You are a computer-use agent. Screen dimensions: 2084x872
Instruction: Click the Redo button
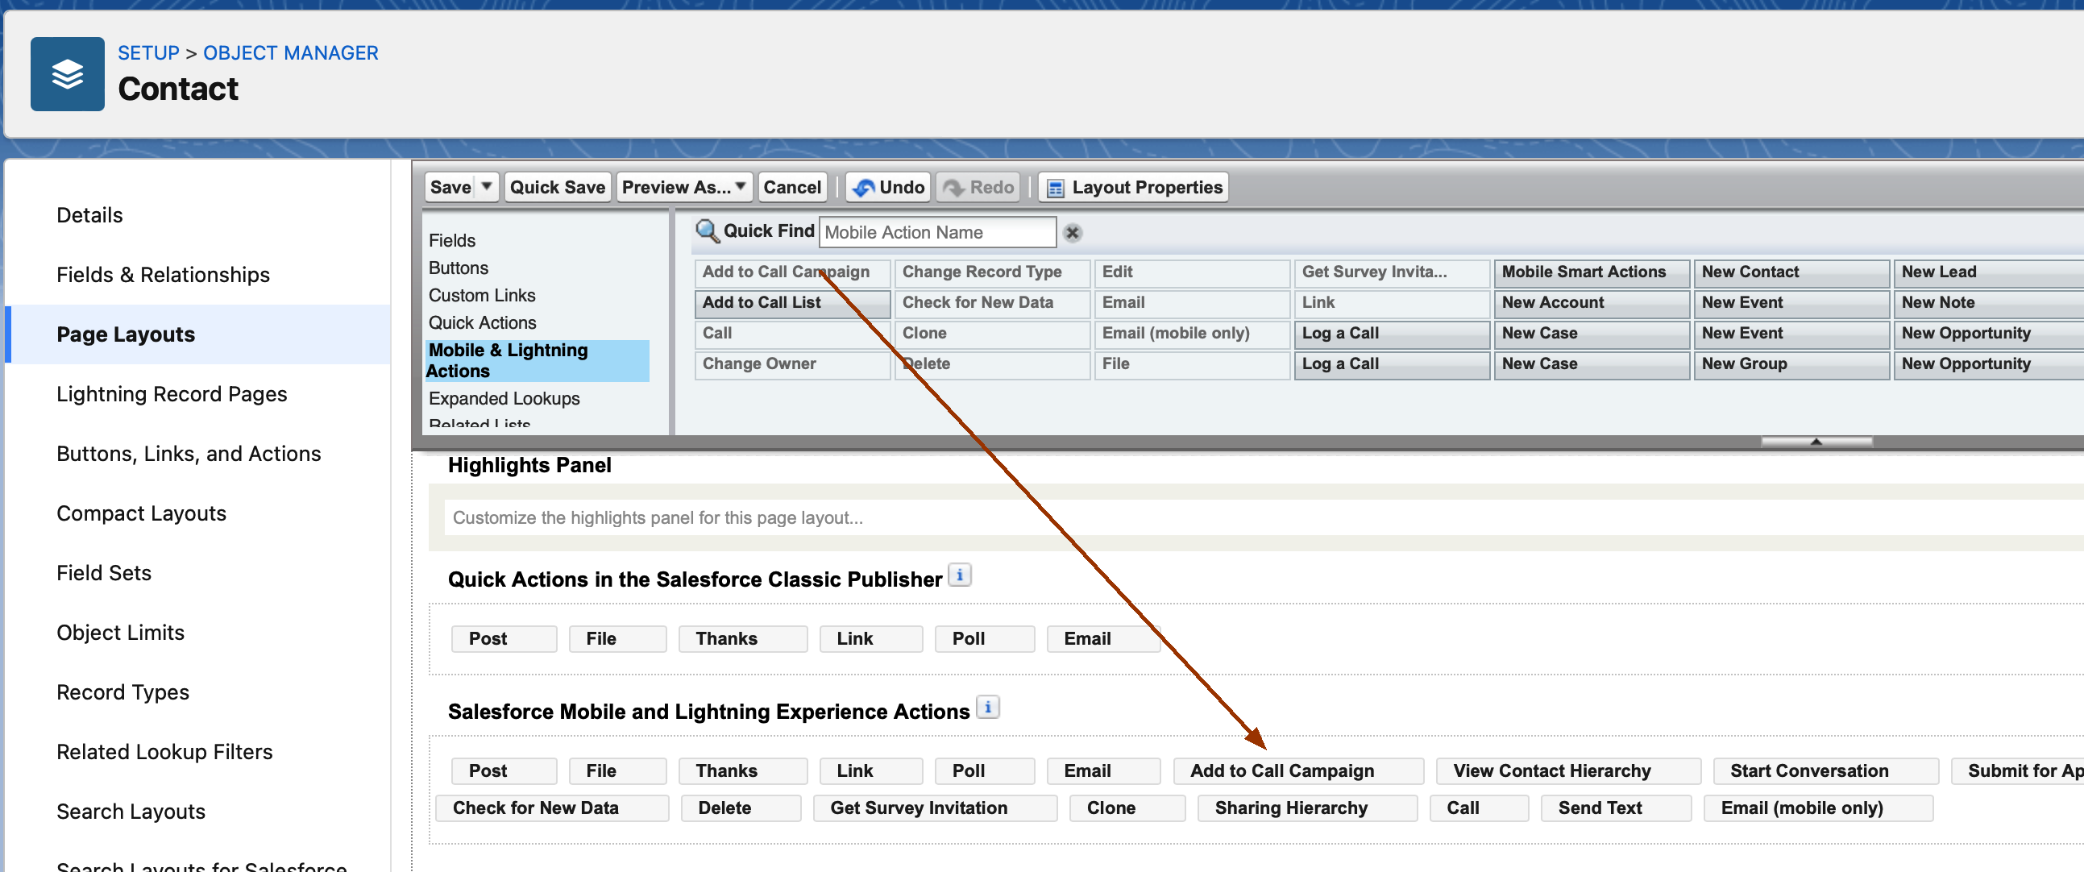(978, 188)
